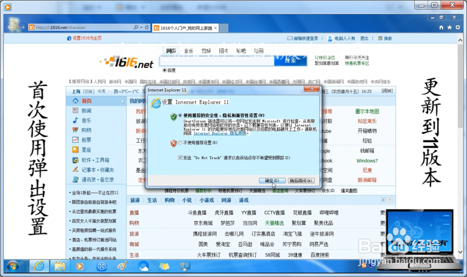
Task: Open 星座 in the left sidebar
Action: click(86, 150)
